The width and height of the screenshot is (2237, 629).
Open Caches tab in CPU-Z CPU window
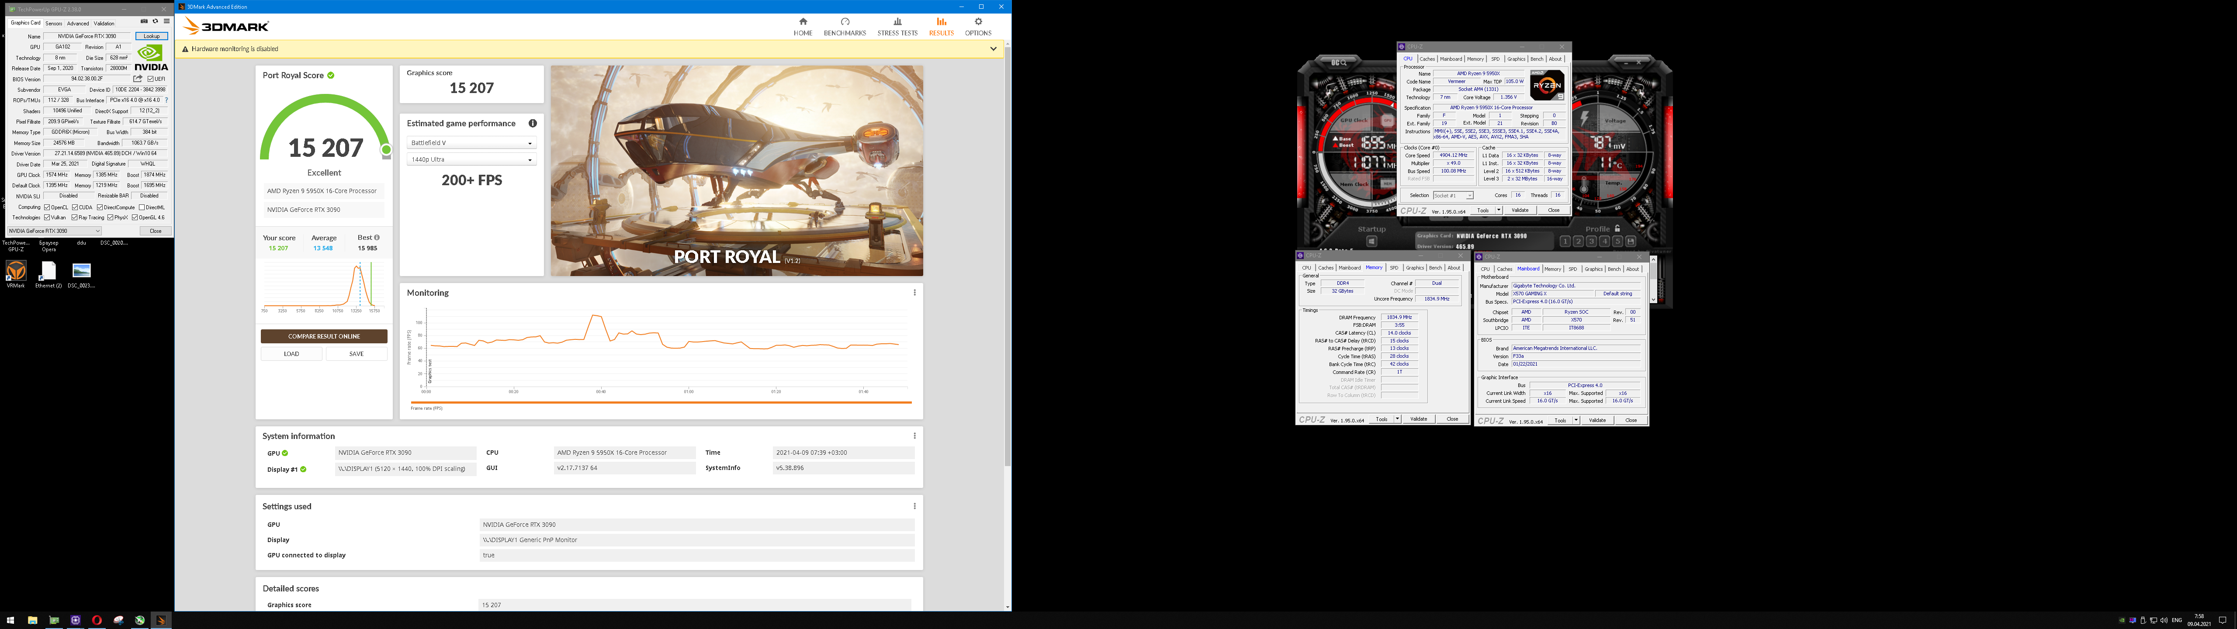pyautogui.click(x=1428, y=59)
